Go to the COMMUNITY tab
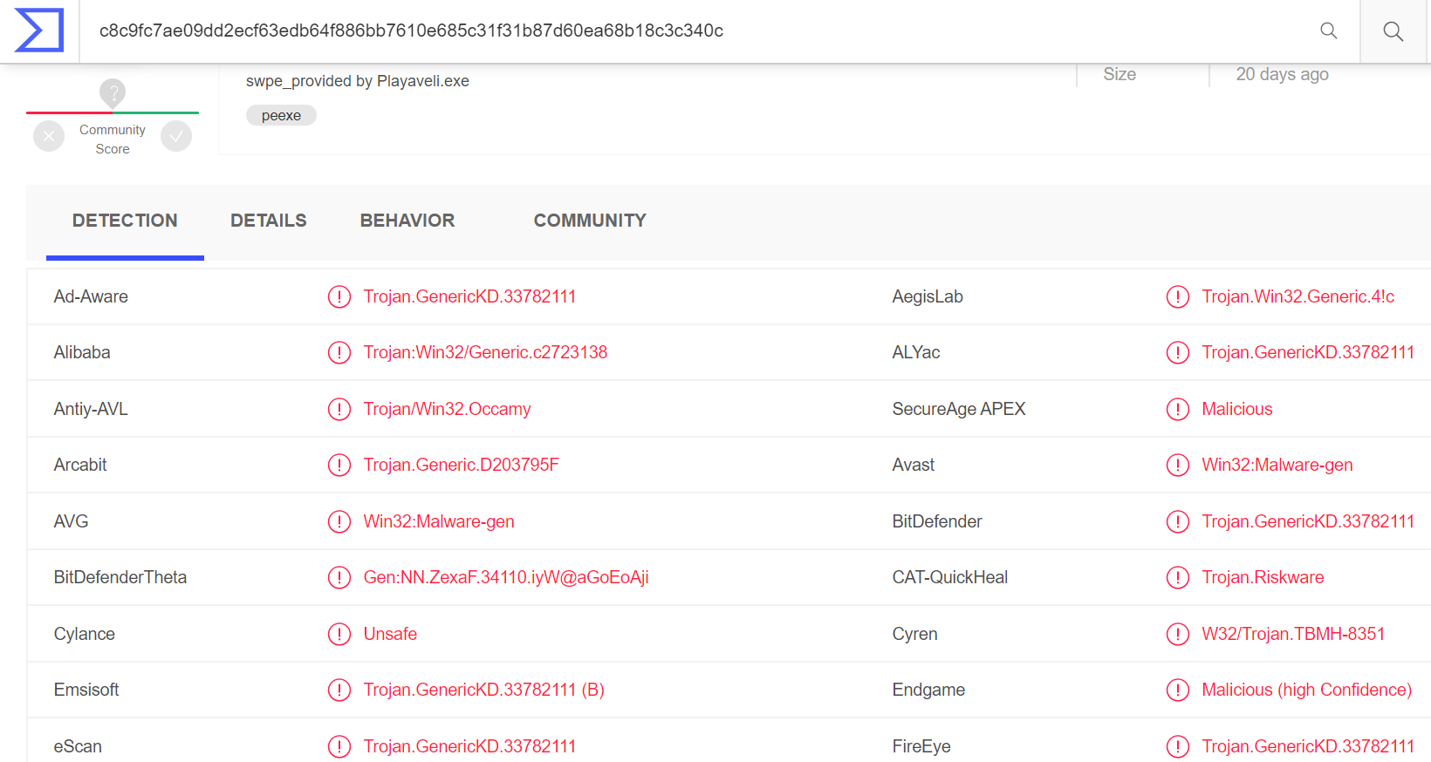 [590, 221]
